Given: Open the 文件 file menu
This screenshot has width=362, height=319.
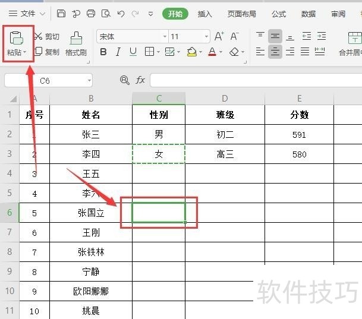Looking at the screenshot, I should tap(27, 14).
